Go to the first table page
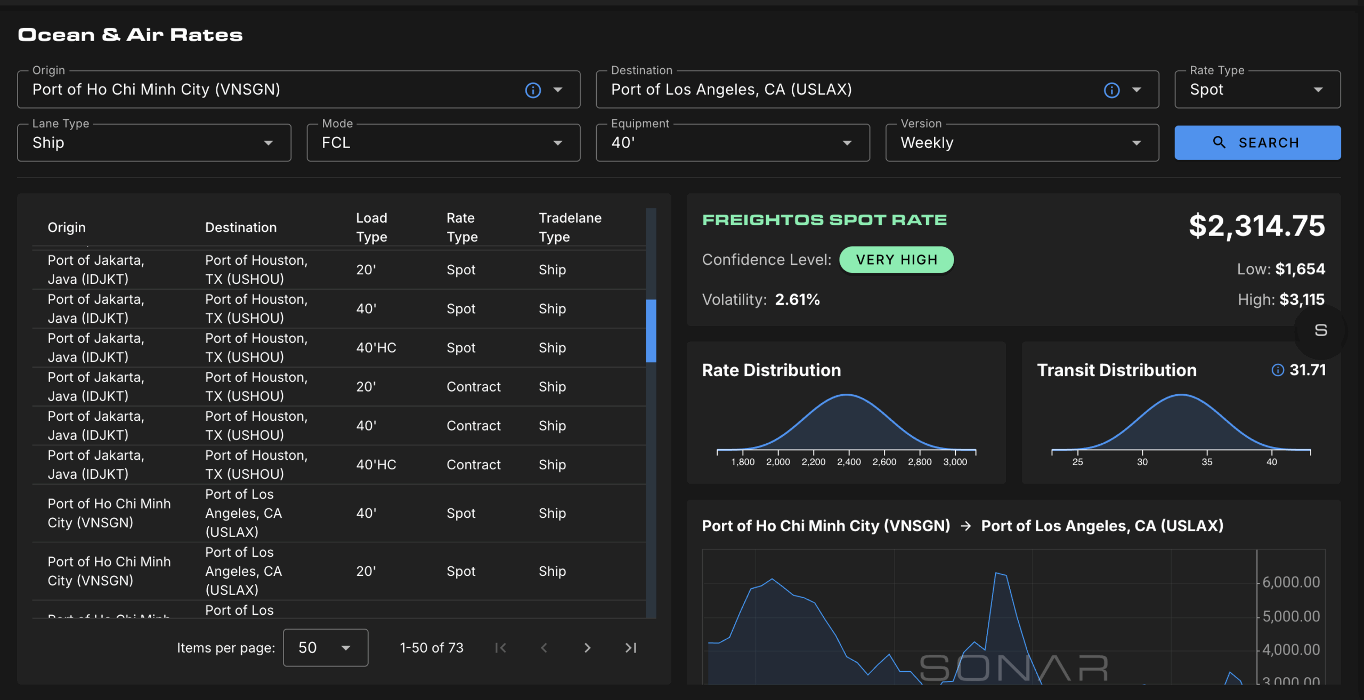Screen dimensions: 1364x700 500,648
